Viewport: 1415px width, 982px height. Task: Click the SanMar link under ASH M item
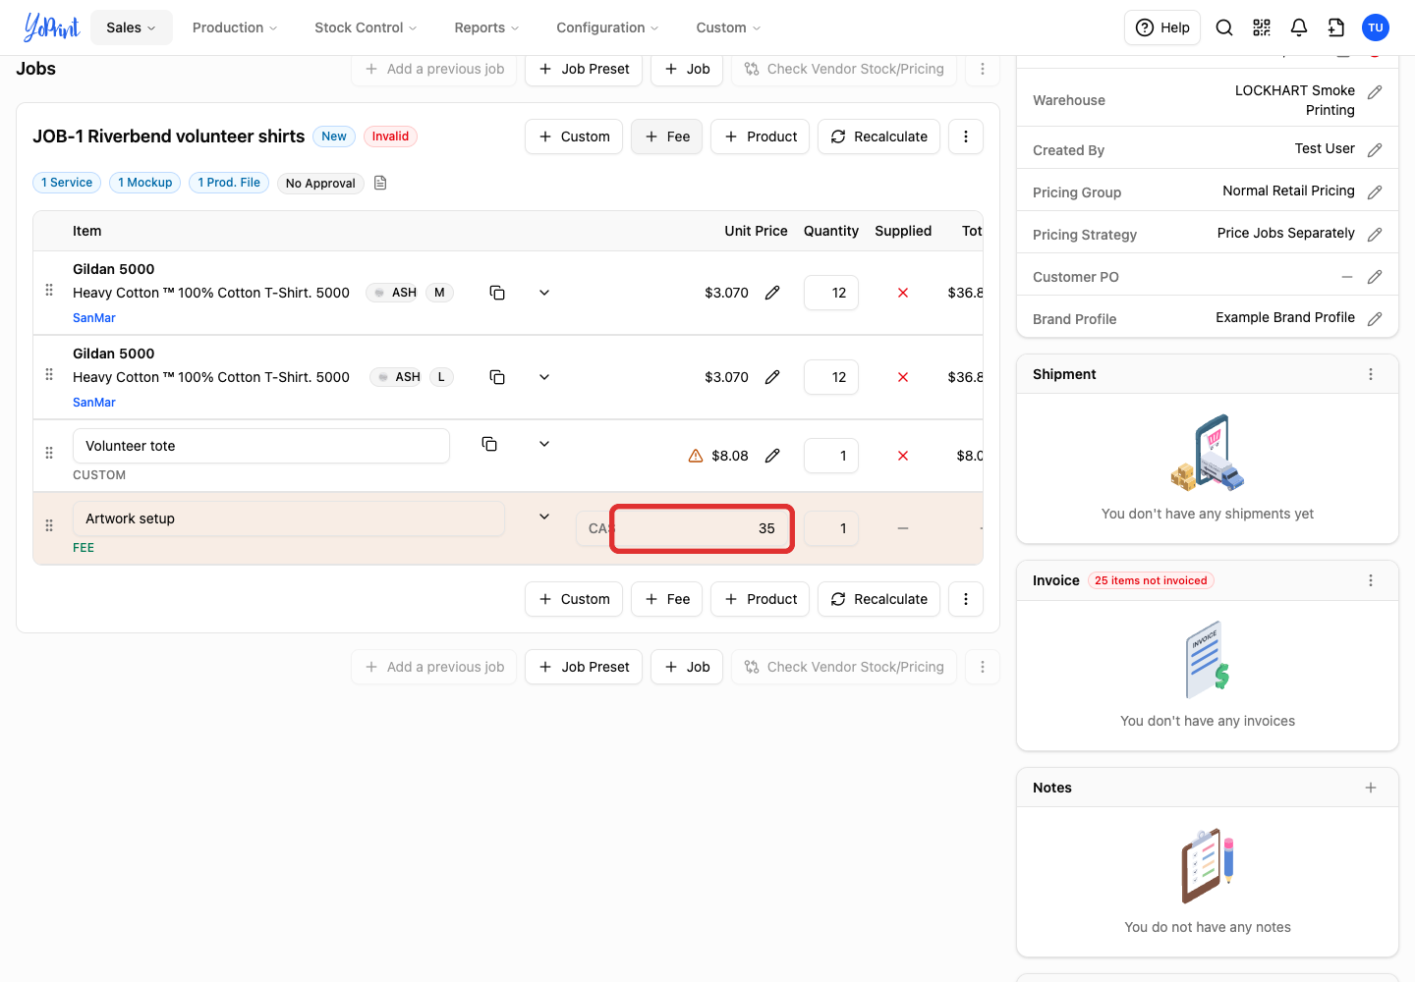coord(94,318)
